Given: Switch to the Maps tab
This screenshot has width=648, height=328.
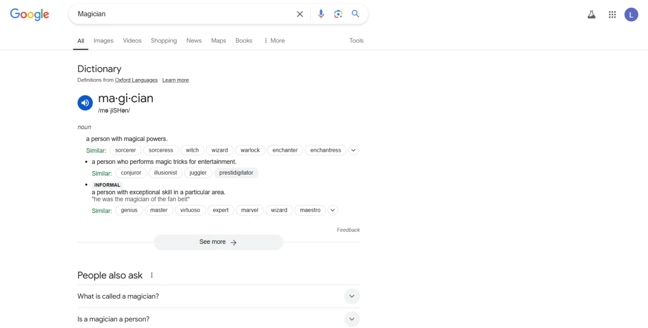Looking at the screenshot, I should pos(219,40).
